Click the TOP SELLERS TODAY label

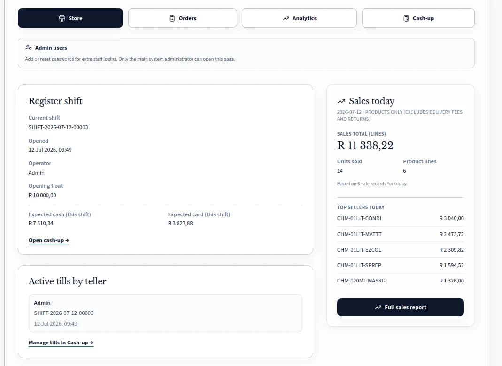[361, 207]
